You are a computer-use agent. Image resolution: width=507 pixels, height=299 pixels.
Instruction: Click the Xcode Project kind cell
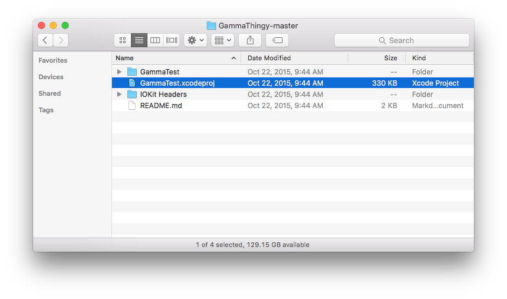(x=435, y=83)
